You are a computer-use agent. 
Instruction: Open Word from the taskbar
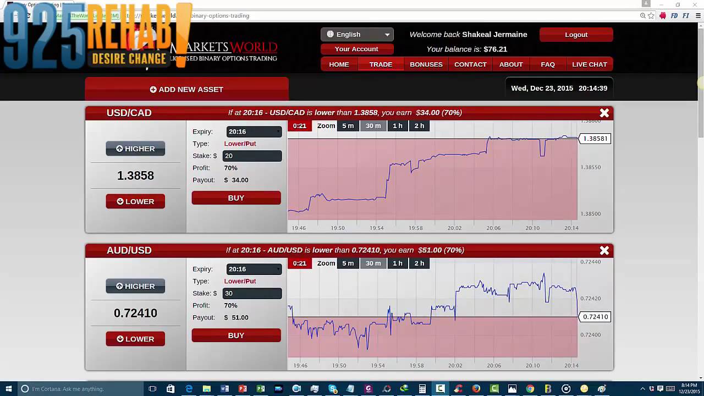click(224, 389)
